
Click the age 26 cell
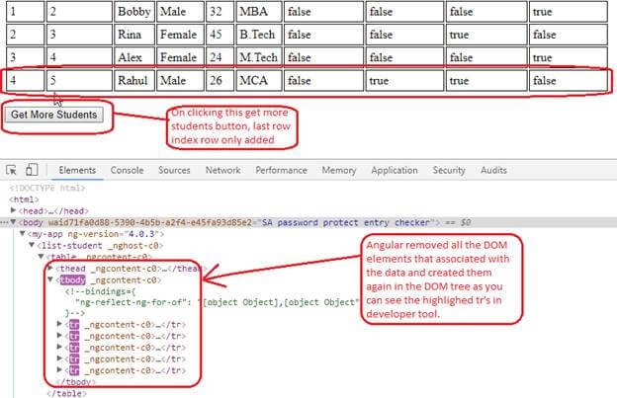pos(220,81)
